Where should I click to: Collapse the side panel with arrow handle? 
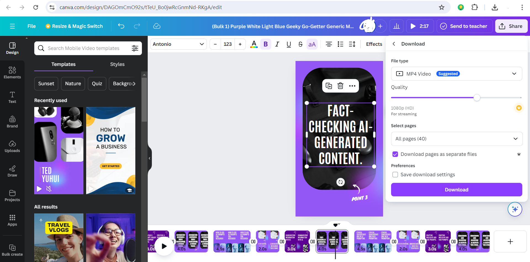tap(149, 158)
